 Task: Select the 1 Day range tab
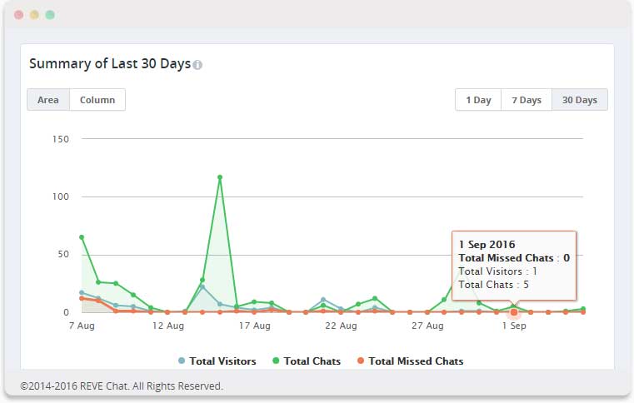[478, 100]
